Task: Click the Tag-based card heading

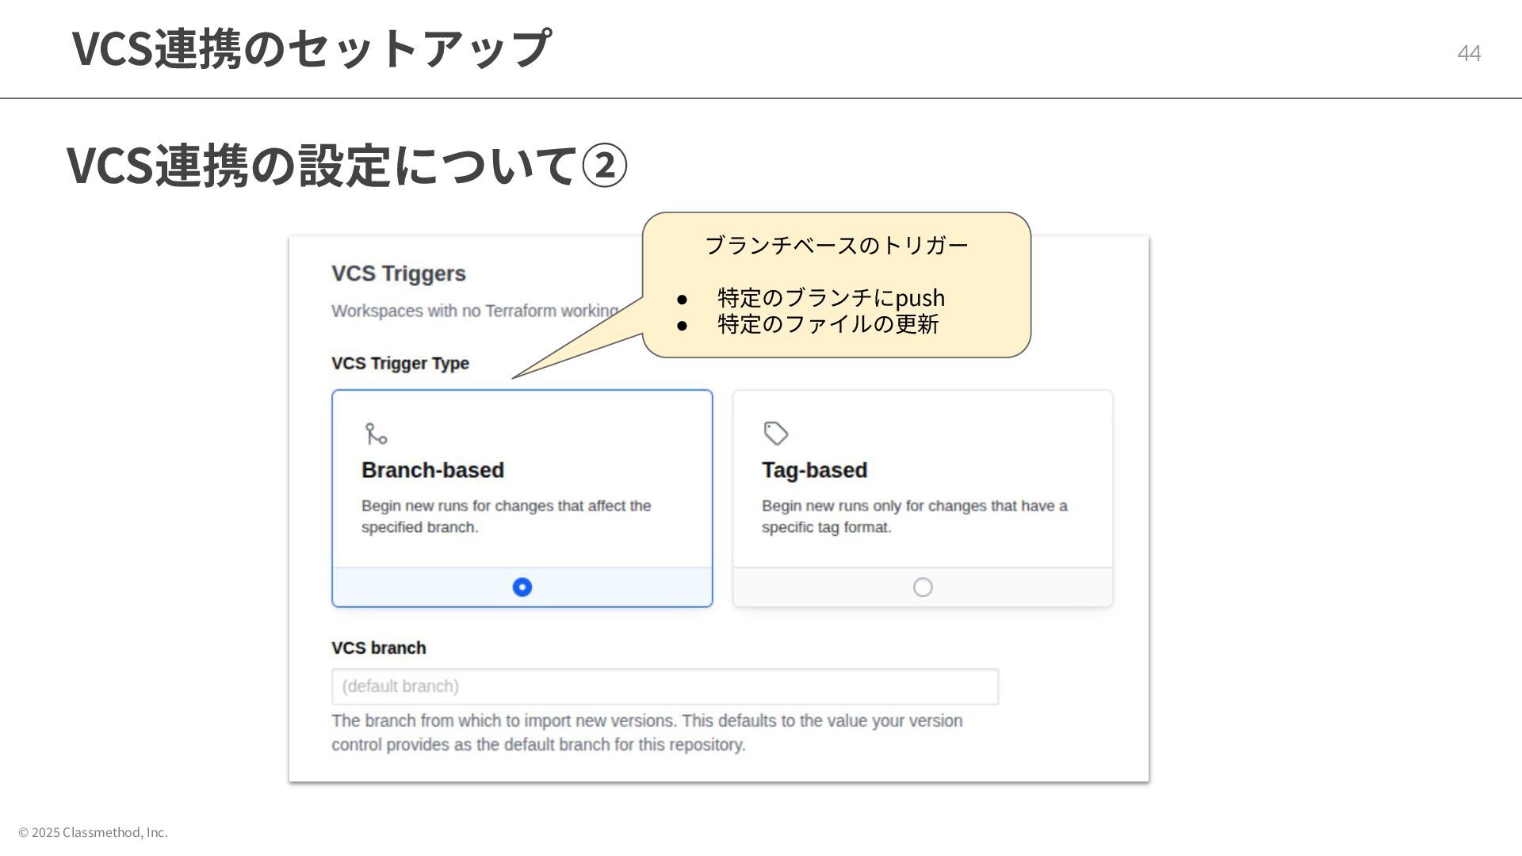Action: pyautogui.click(x=814, y=470)
